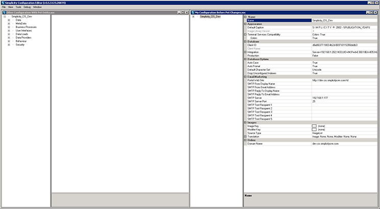Expand the Integration property row

pos(245,52)
